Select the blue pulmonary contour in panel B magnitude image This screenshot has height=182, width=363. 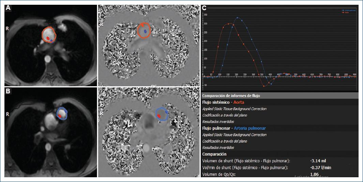coord(57,114)
